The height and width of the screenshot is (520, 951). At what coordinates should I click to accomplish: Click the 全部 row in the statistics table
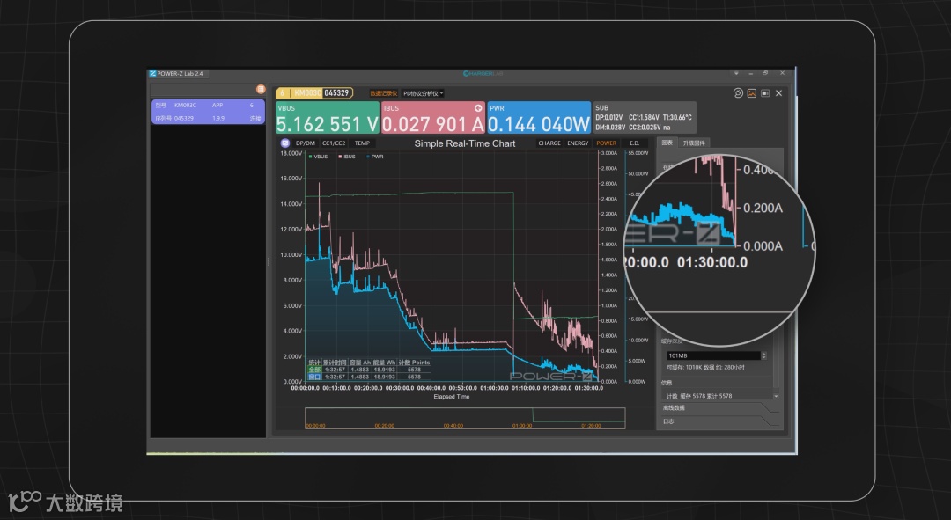click(369, 369)
